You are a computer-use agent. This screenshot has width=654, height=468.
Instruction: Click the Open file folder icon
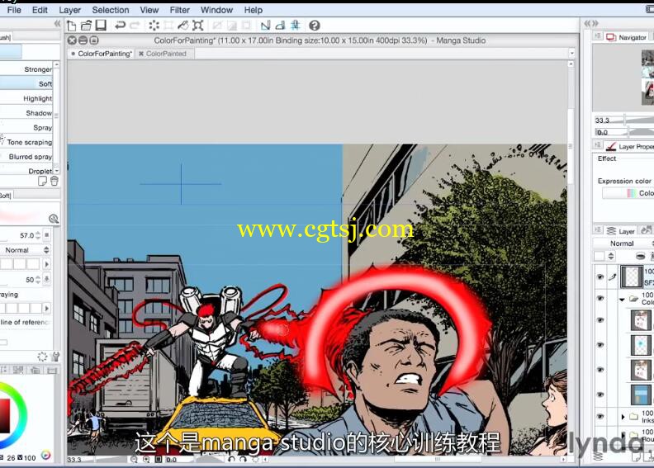click(86, 26)
